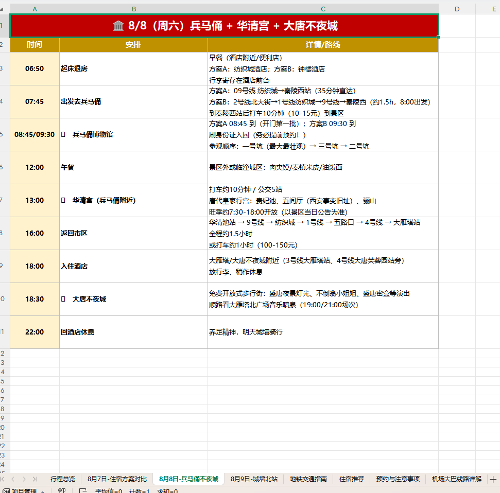Select the 16:00 time cell
Screen dimensions: 500x493
point(35,233)
